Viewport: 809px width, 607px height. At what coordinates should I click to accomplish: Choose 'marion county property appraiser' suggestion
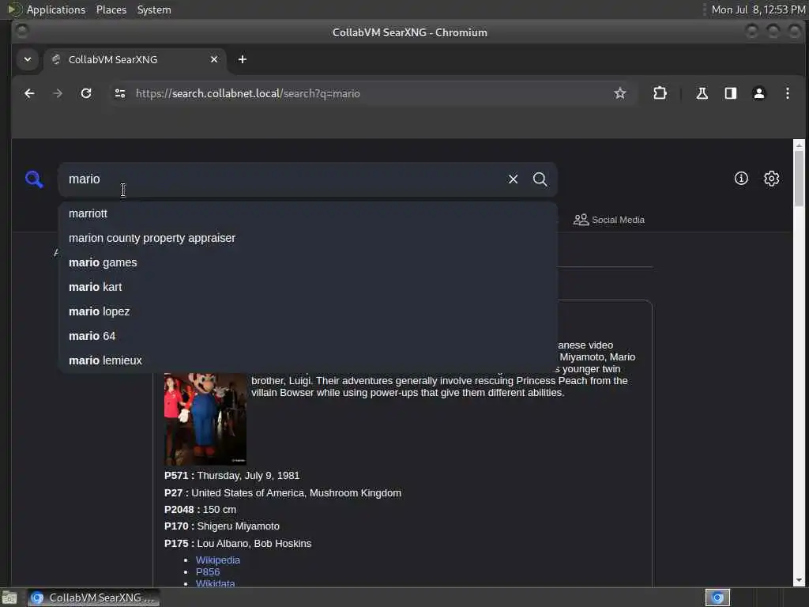click(x=308, y=238)
